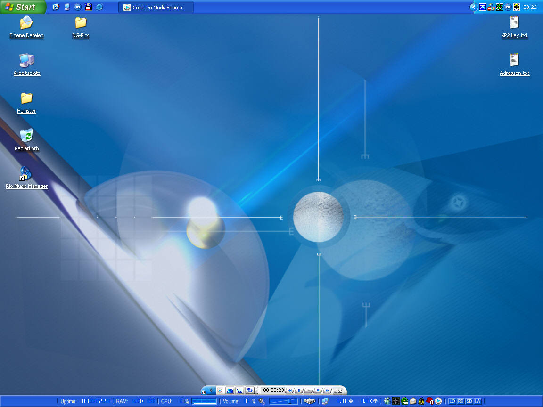This screenshot has width=543, height=407.
Task: Click the MSN Messenger offline tray icon
Action: (x=491, y=7)
